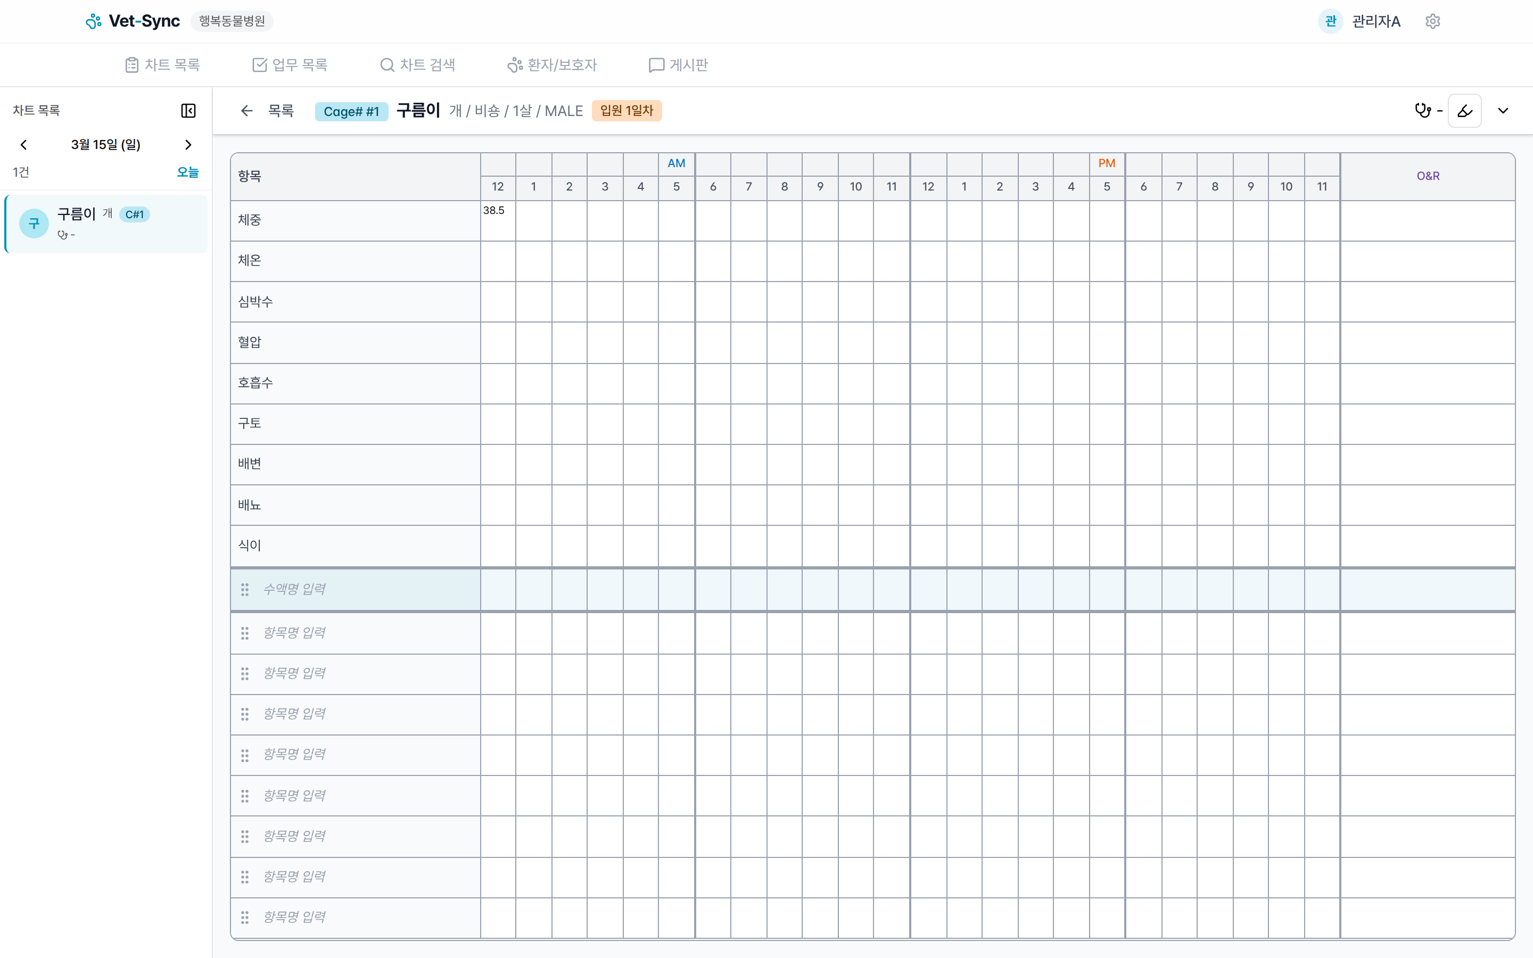Open the 업무 목록 menu tab

click(x=290, y=64)
